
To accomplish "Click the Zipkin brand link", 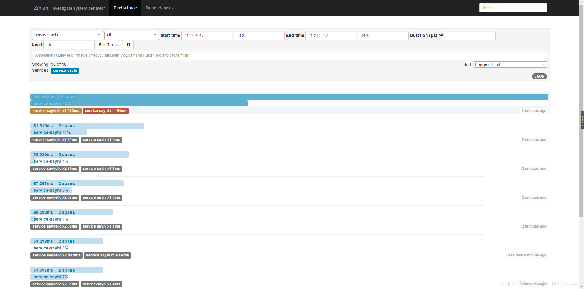I will [41, 8].
